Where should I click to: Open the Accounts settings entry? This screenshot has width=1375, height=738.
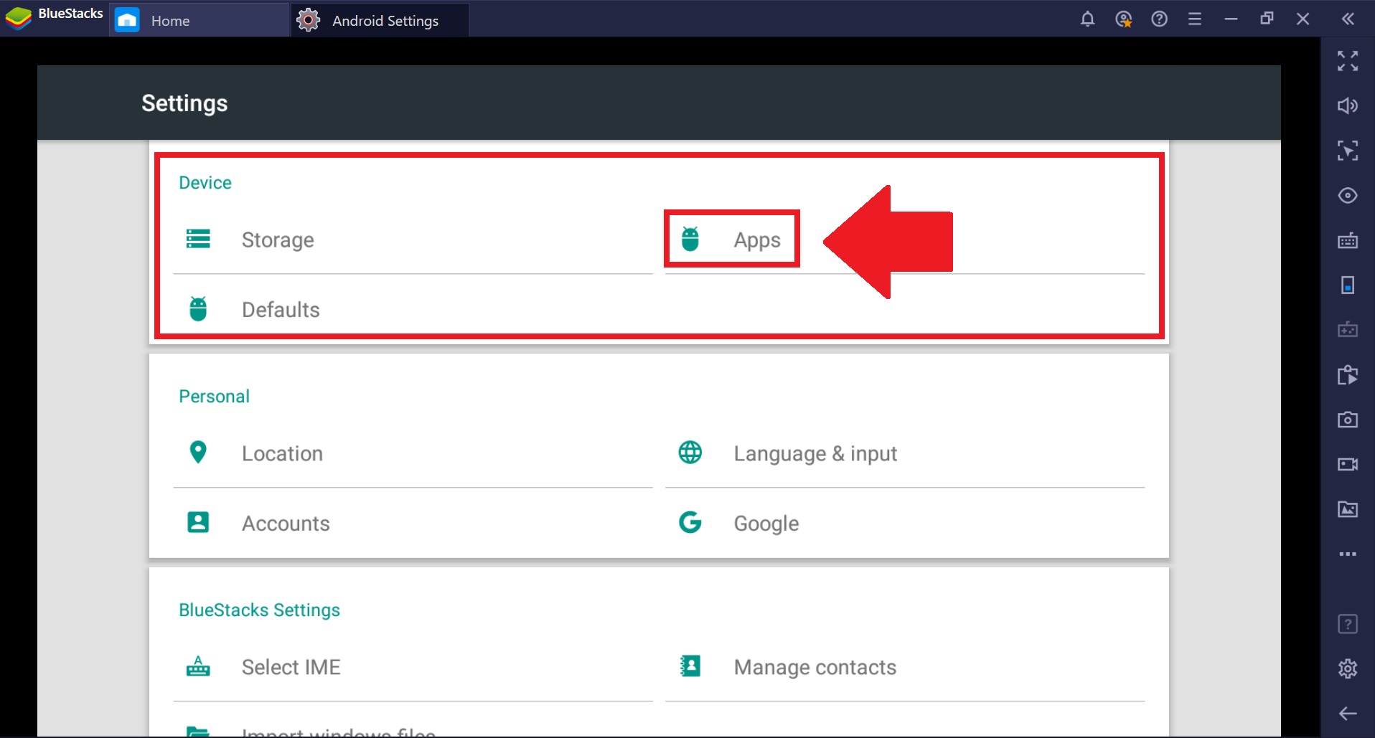[413, 523]
